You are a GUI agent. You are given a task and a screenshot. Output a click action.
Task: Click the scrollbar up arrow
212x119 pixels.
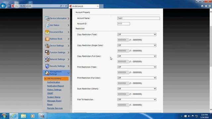pos(211,12)
